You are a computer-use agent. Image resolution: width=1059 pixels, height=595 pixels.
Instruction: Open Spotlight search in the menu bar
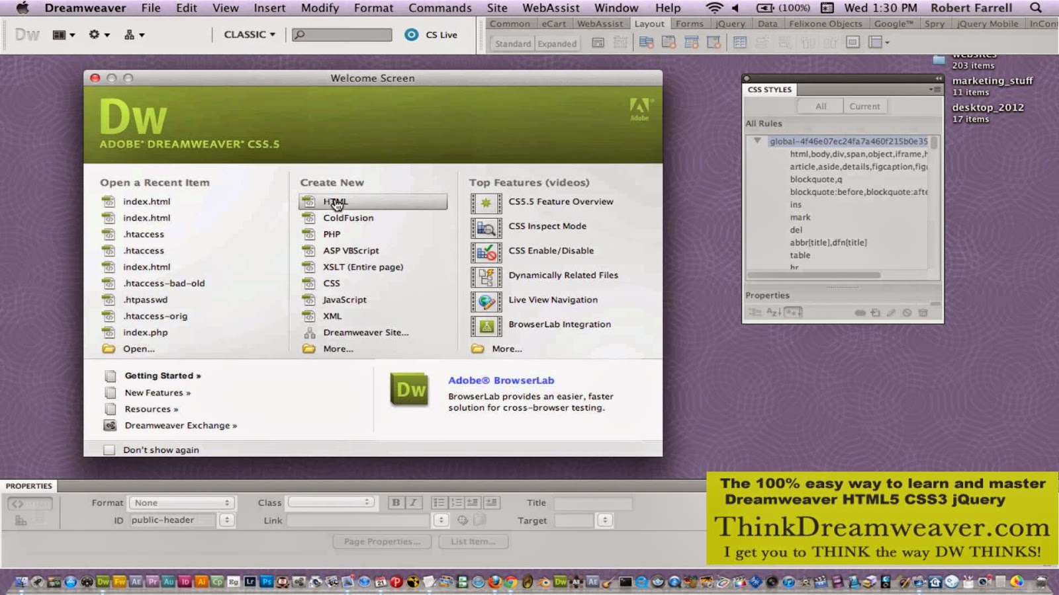pyautogui.click(x=1036, y=8)
